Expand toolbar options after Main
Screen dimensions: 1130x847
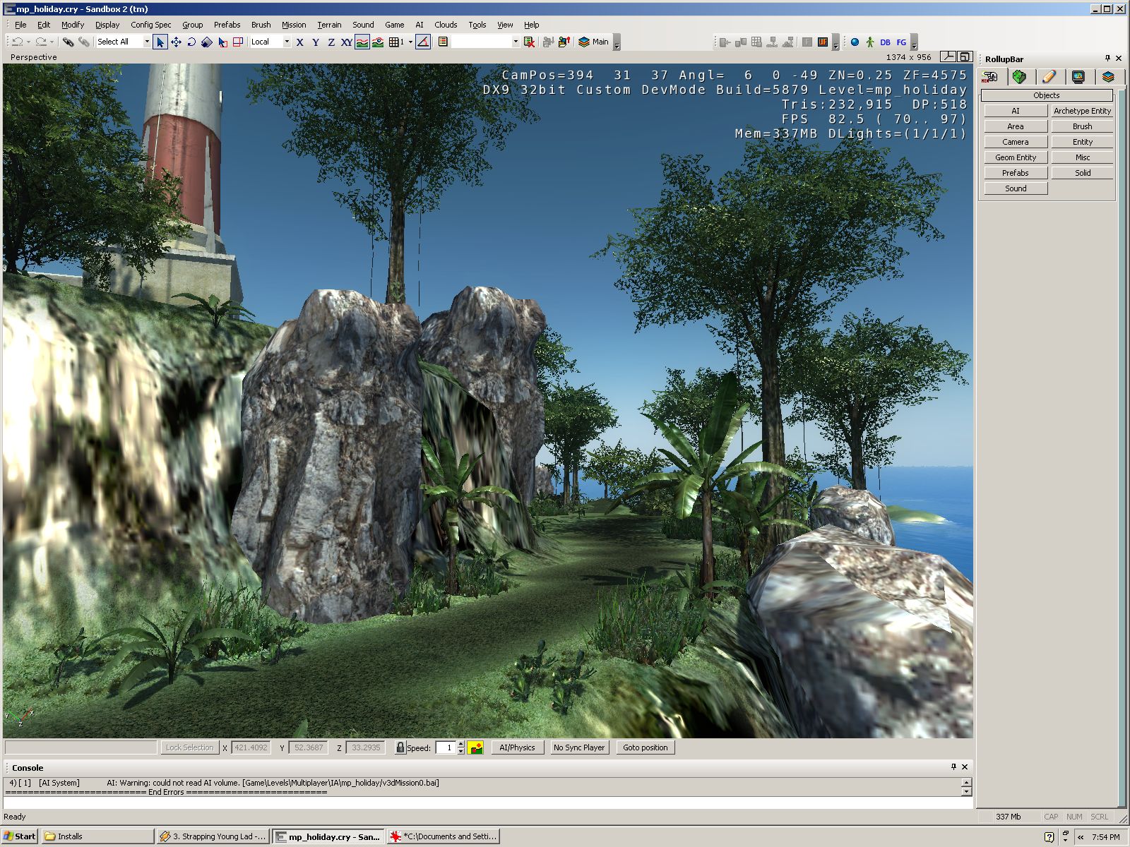coord(617,44)
